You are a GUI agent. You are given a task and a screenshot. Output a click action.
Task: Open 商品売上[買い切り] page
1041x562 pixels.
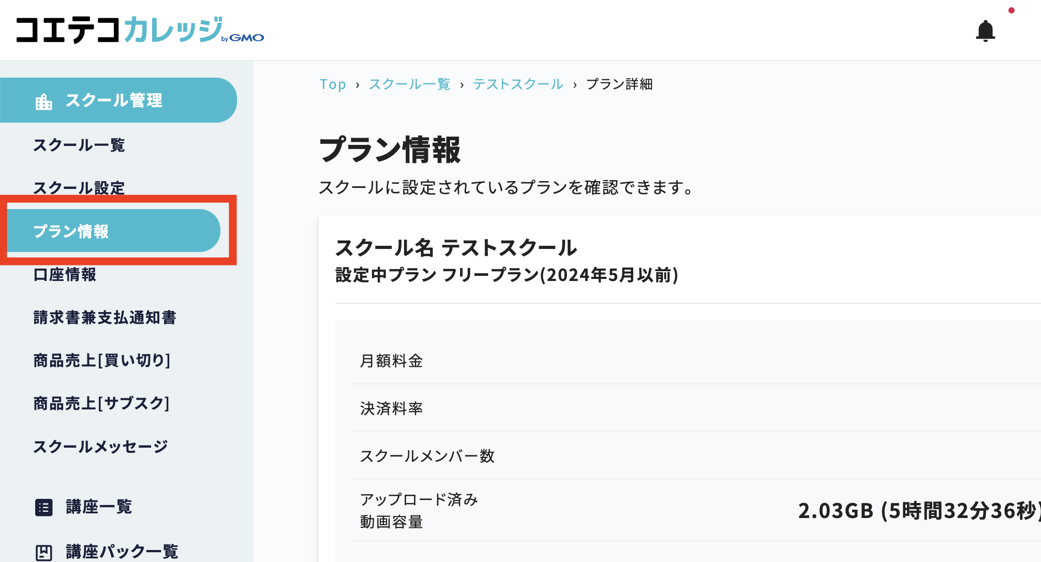(x=102, y=361)
